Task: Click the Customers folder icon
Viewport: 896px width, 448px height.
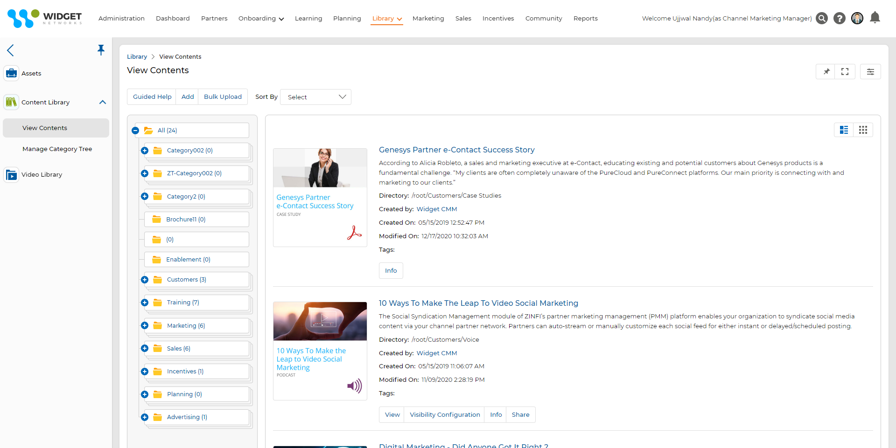Action: click(158, 280)
